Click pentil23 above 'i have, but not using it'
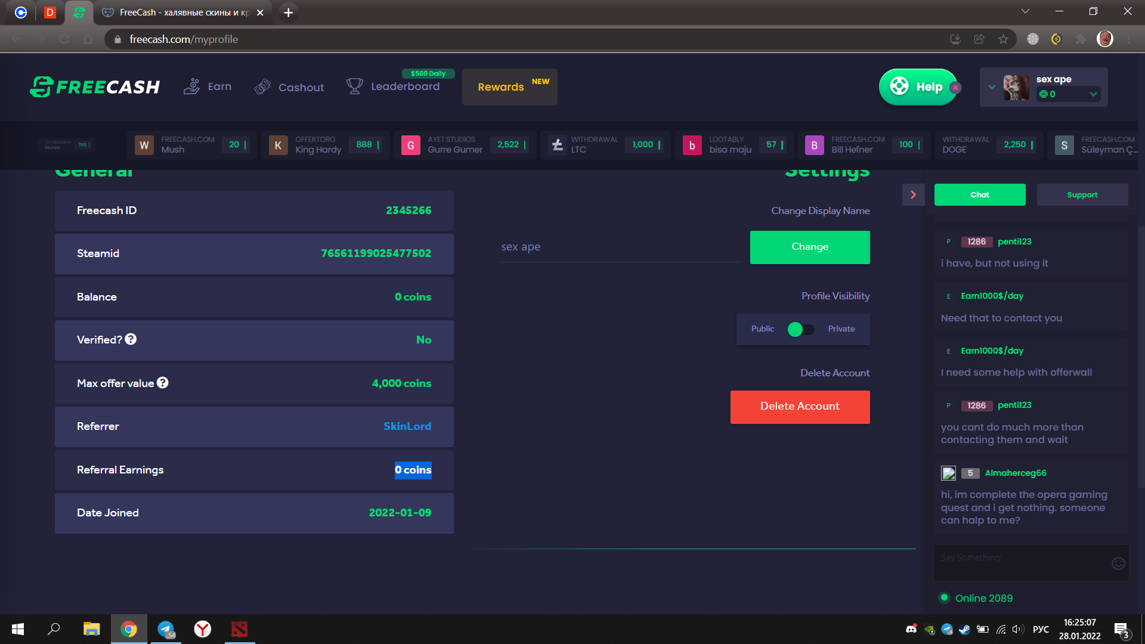This screenshot has height=644, width=1145. (1014, 241)
